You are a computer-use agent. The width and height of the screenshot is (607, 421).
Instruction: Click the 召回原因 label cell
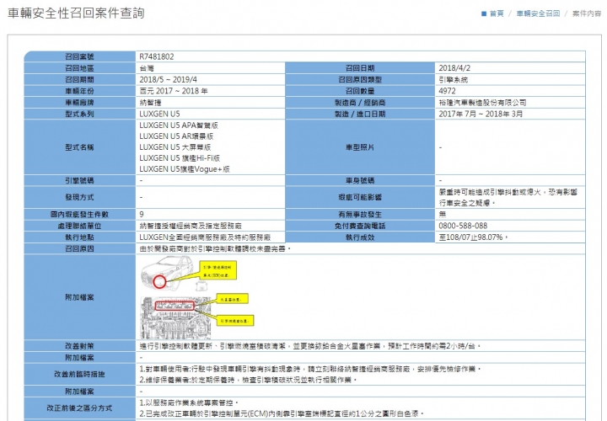80,248
